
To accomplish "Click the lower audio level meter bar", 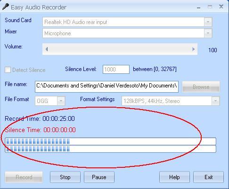I will [111, 149].
